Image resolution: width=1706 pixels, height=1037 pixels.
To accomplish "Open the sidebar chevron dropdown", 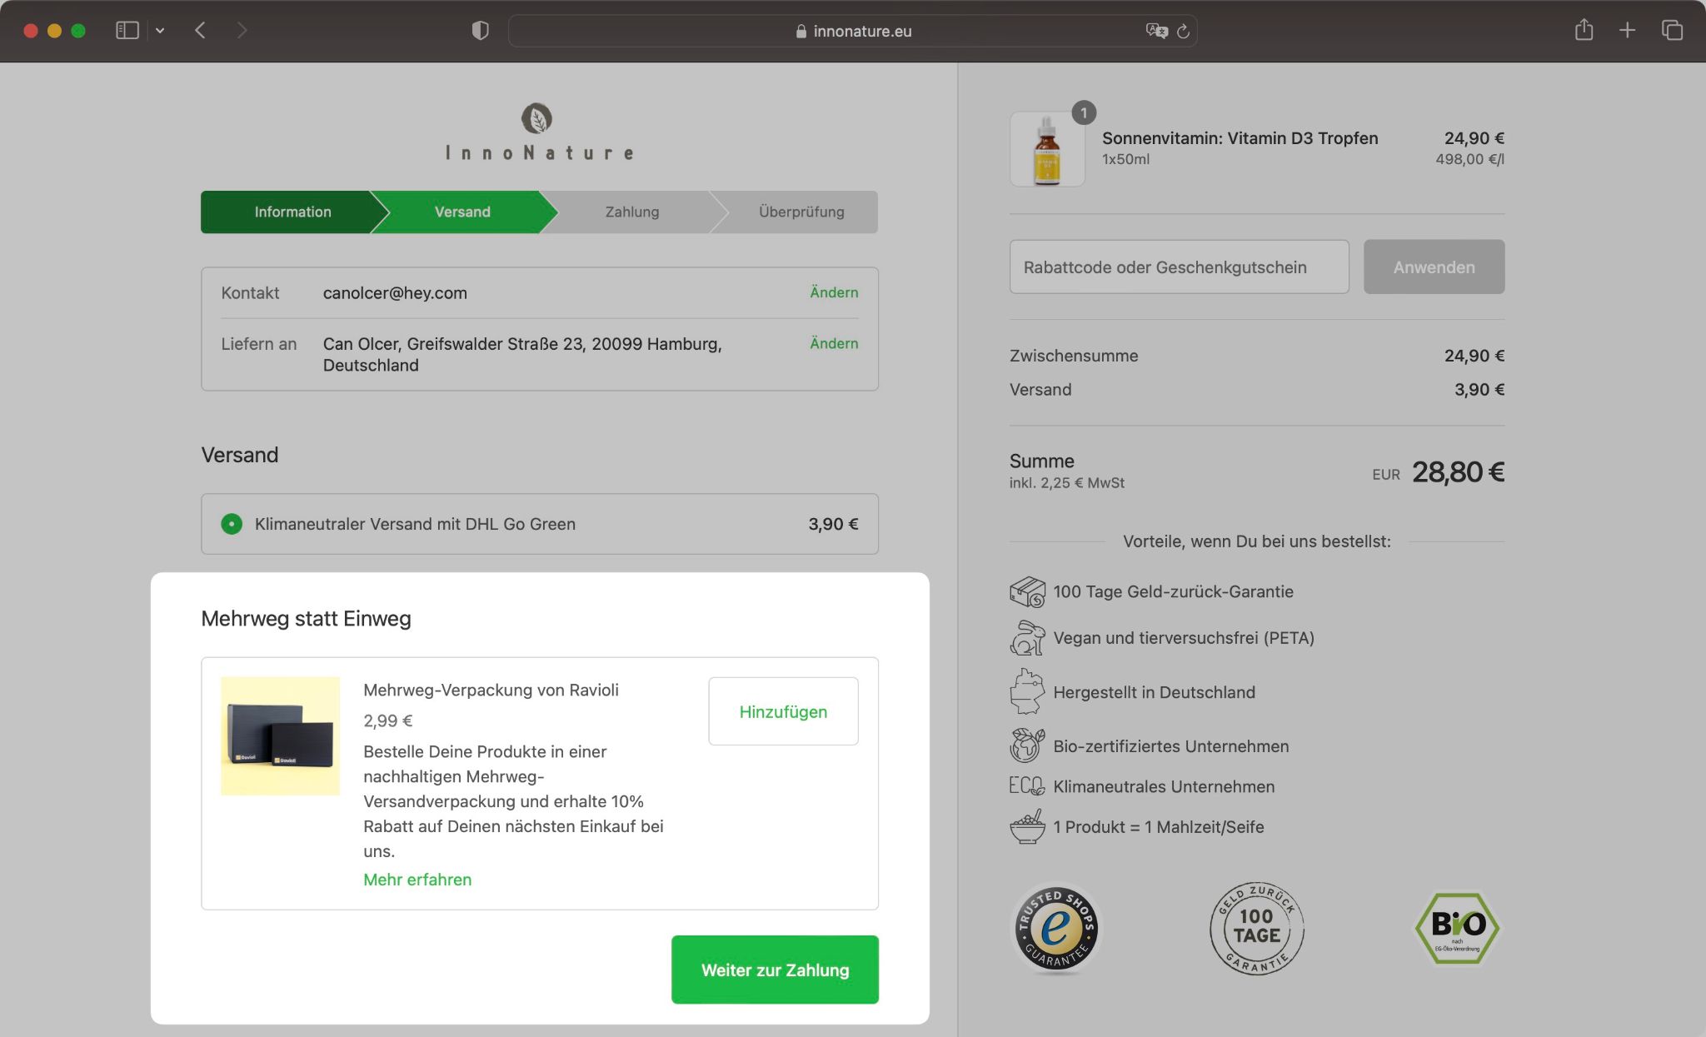I will (161, 30).
